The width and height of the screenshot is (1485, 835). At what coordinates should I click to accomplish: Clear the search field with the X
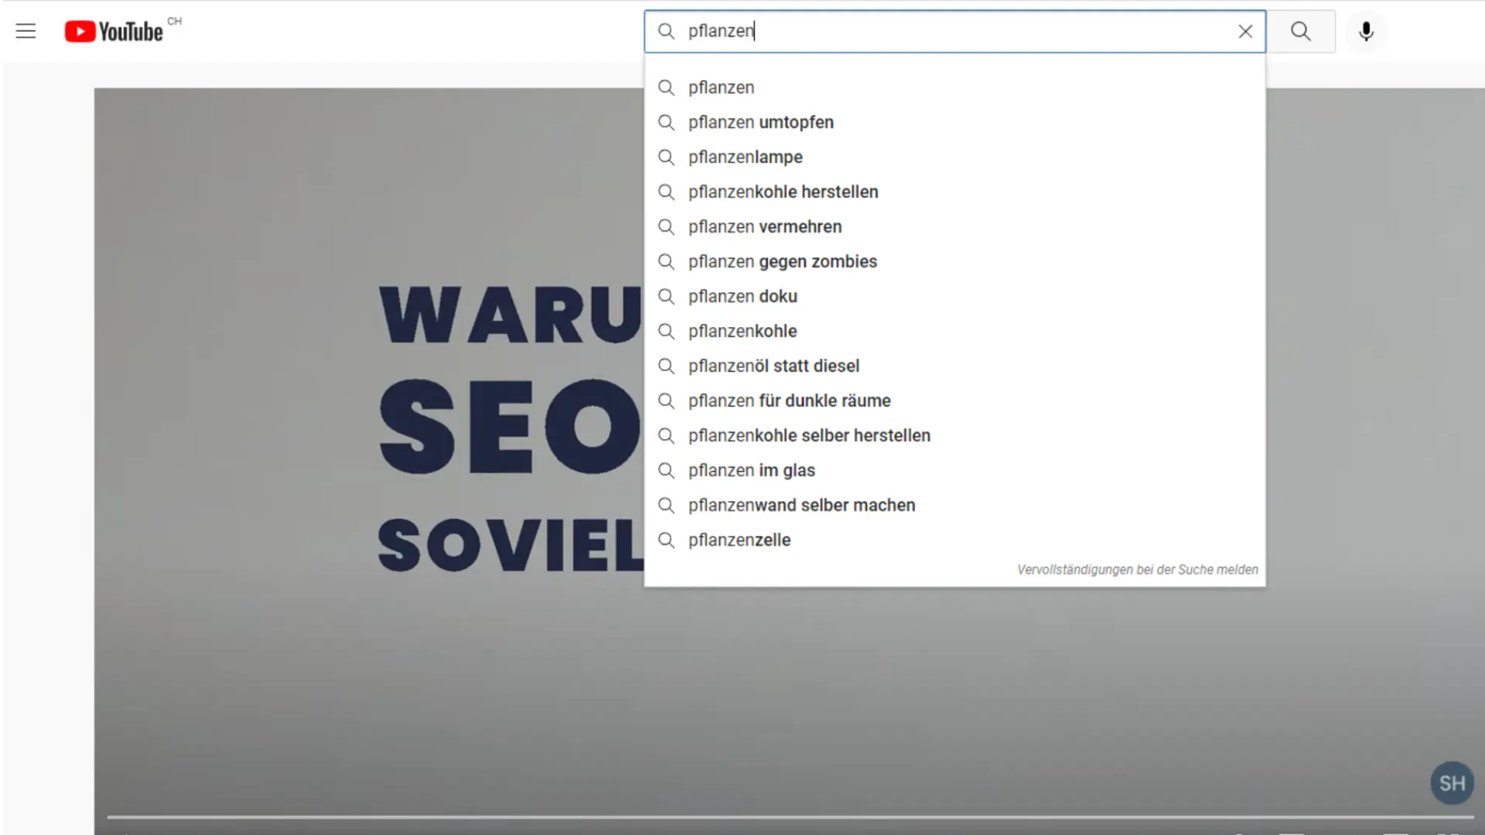[x=1245, y=31]
